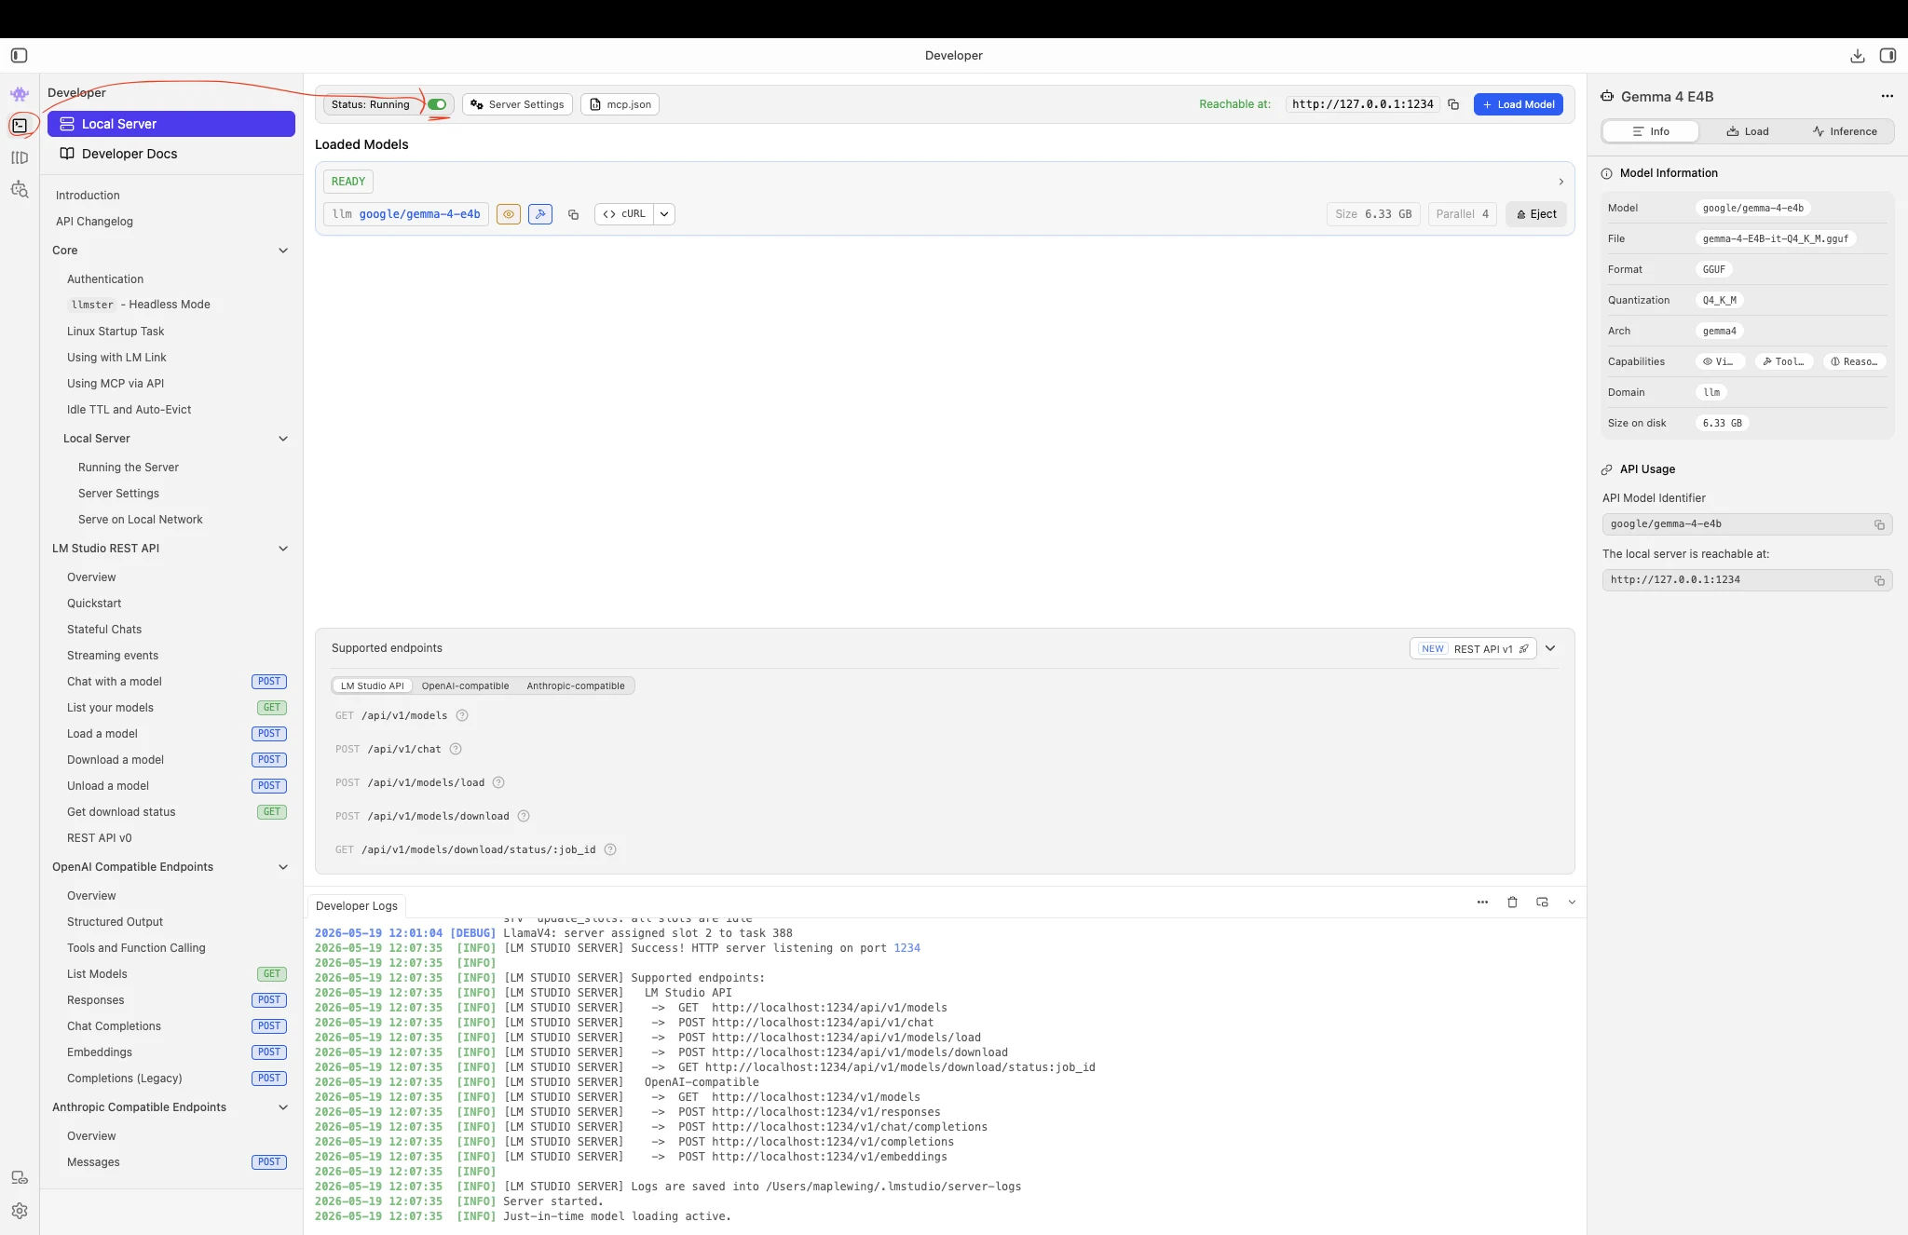Image resolution: width=1908 pixels, height=1235 pixels.
Task: Copy the API Model Identifier field
Action: click(1879, 524)
